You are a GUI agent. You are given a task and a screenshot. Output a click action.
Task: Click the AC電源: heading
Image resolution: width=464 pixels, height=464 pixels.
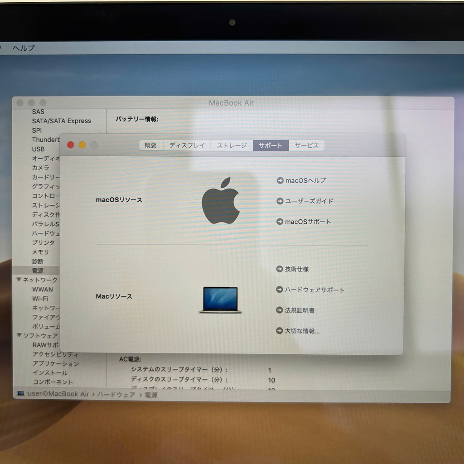tap(130, 359)
